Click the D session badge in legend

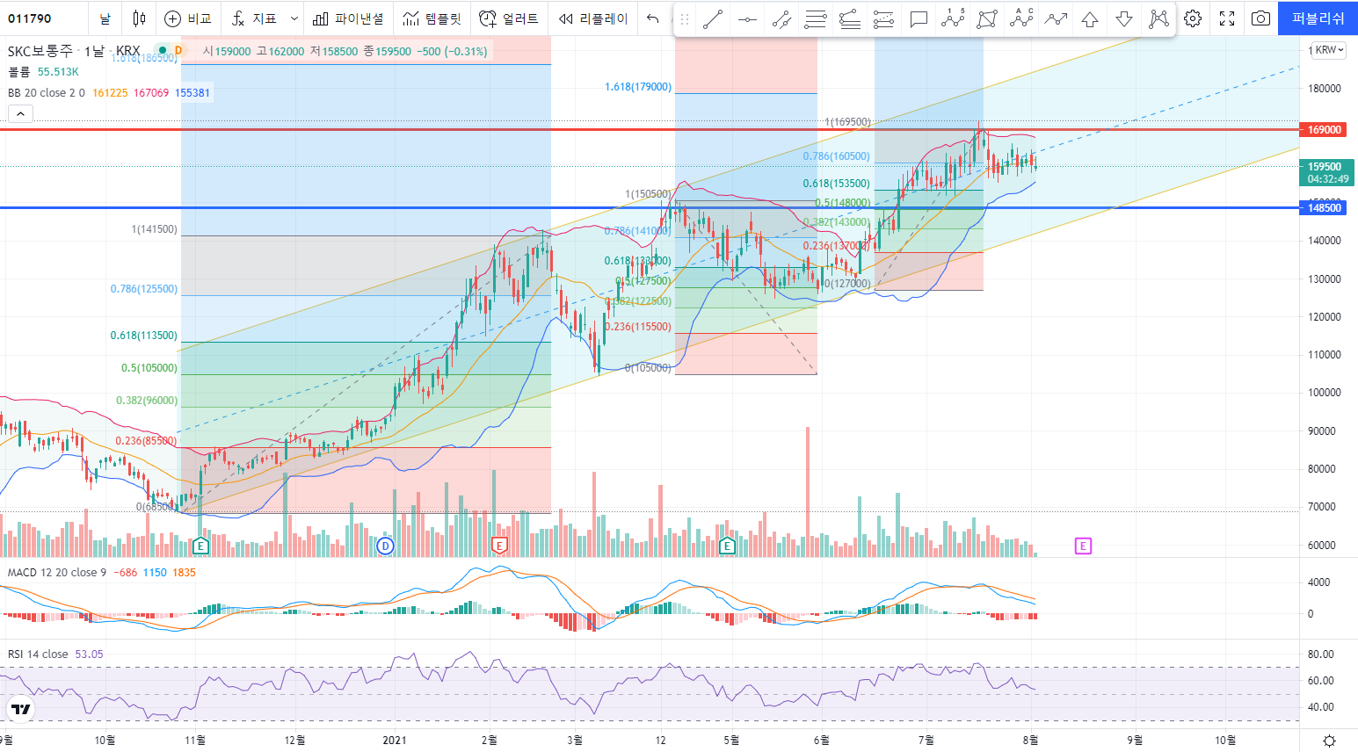178,51
